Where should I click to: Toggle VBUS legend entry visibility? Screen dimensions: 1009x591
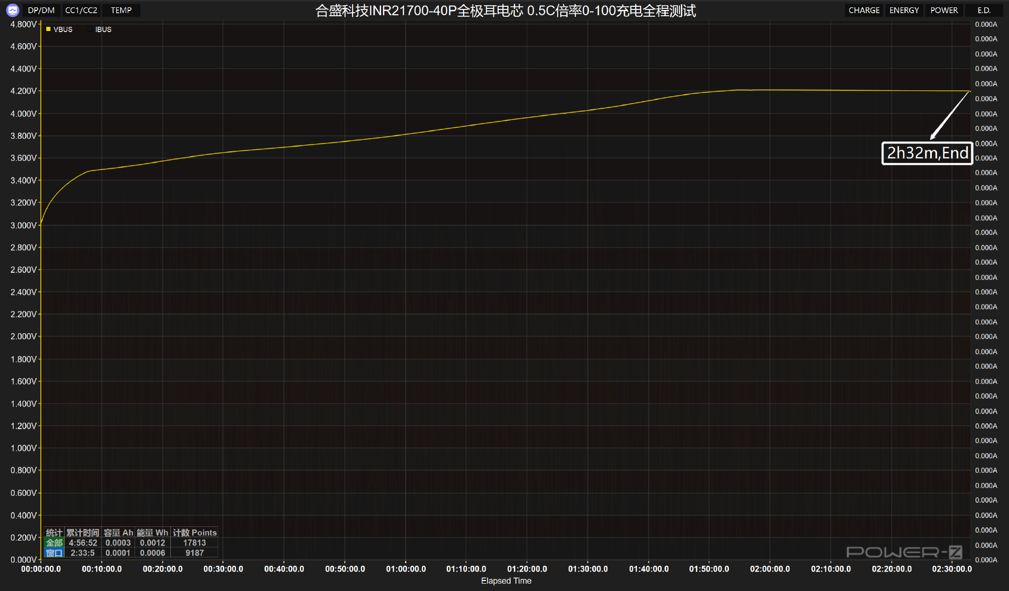coord(59,29)
